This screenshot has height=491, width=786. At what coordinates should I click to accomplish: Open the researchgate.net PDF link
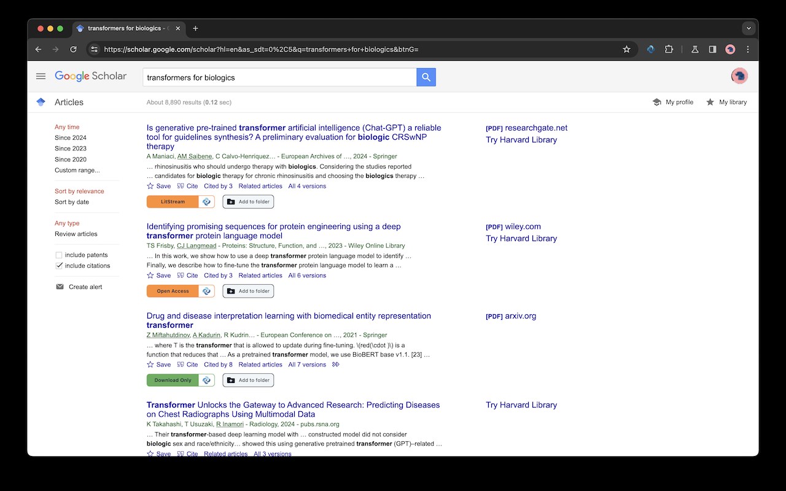click(x=526, y=128)
